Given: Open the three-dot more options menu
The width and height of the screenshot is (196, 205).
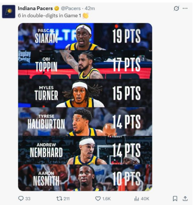Looking at the screenshot, I should tap(185, 9).
